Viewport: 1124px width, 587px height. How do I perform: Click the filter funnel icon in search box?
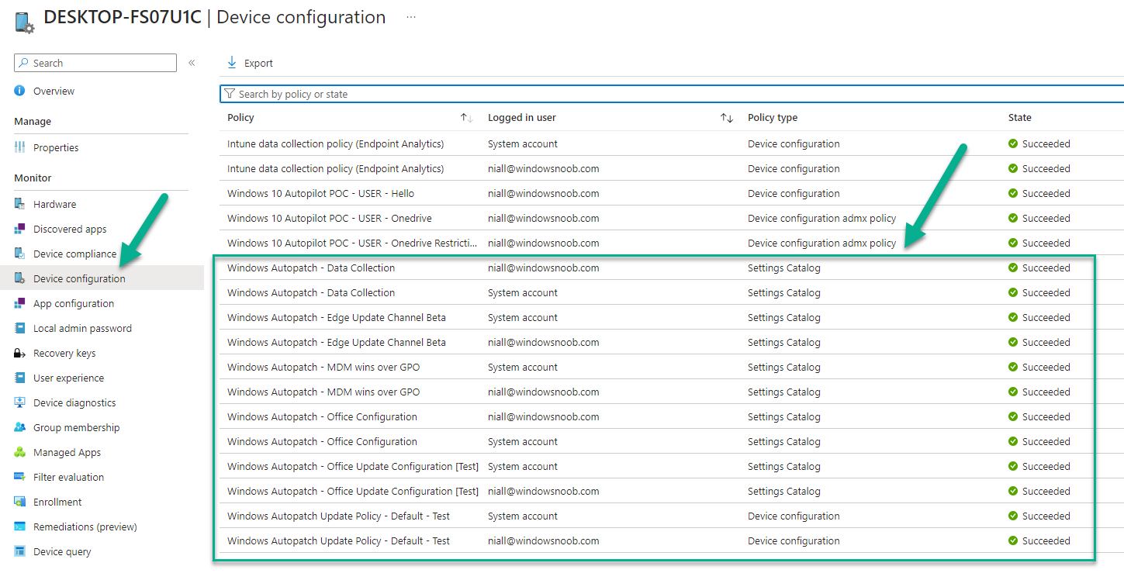[x=230, y=94]
